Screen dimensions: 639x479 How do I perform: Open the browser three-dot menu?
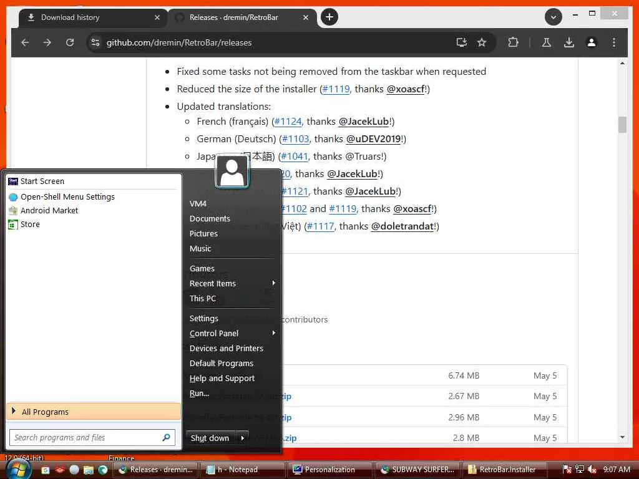(614, 42)
